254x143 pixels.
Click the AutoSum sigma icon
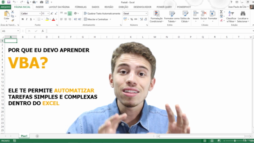tap(221, 12)
